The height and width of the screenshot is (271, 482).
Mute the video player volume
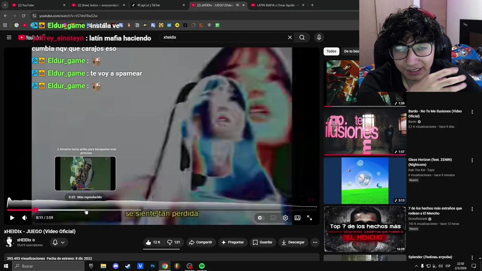[24, 218]
